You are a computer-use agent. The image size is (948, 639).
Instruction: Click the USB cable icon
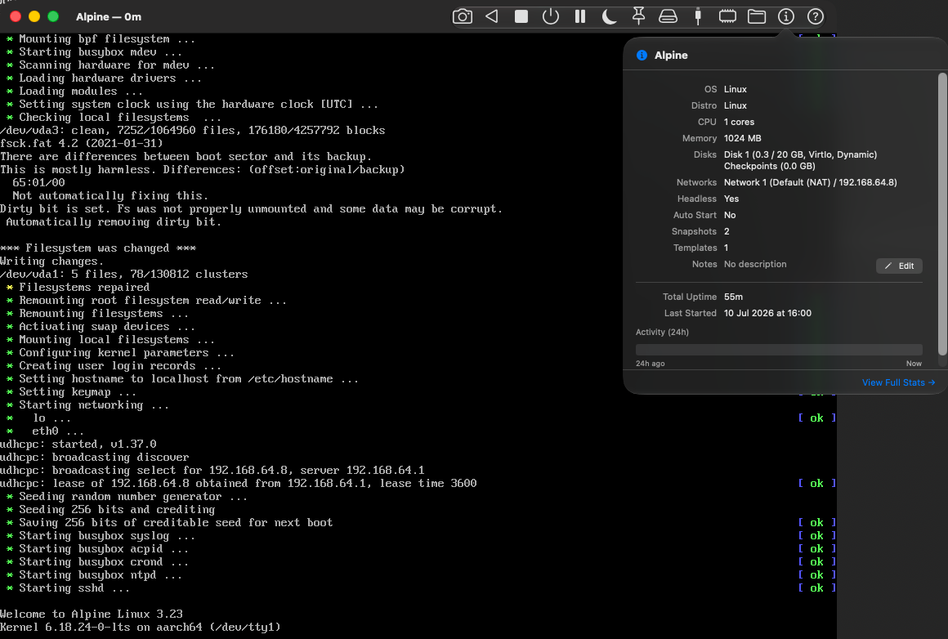pos(698,16)
